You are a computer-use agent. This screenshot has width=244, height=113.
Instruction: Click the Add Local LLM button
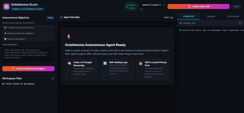pyautogui.click(x=199, y=6)
